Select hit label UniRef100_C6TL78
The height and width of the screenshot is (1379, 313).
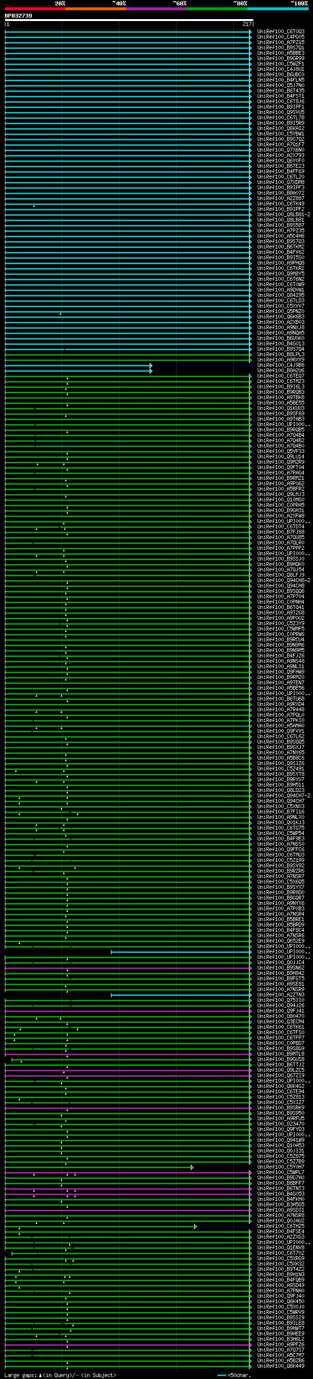(281, 118)
